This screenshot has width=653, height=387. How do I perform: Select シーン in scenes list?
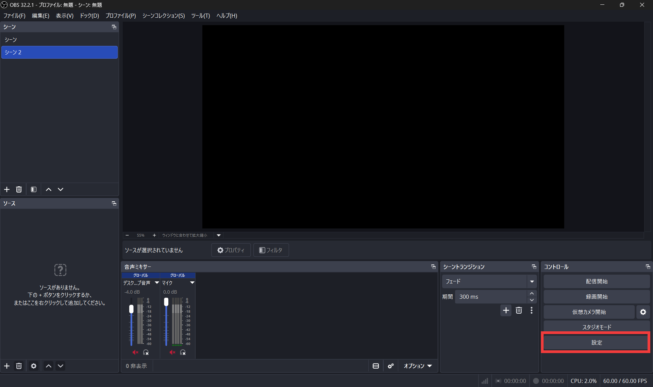[x=60, y=40]
